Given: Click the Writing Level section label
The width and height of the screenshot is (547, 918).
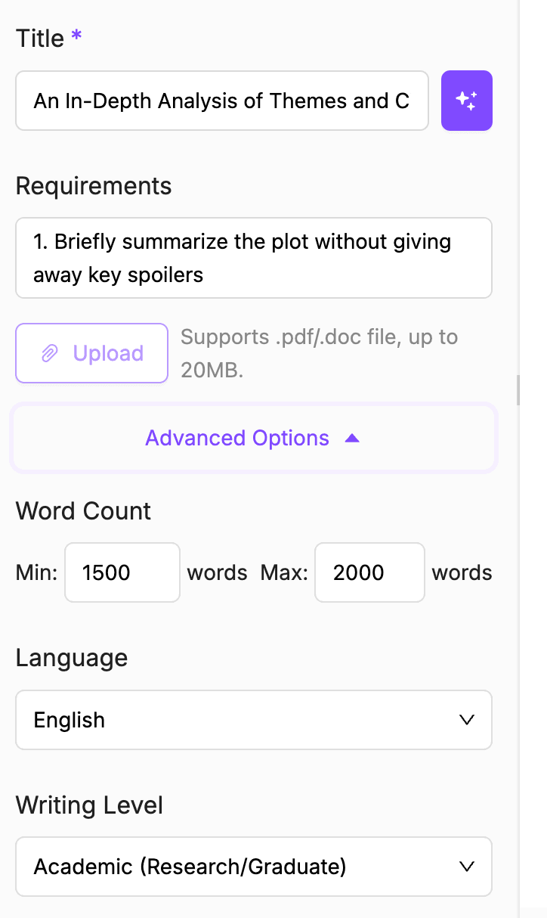Looking at the screenshot, I should click(x=89, y=805).
